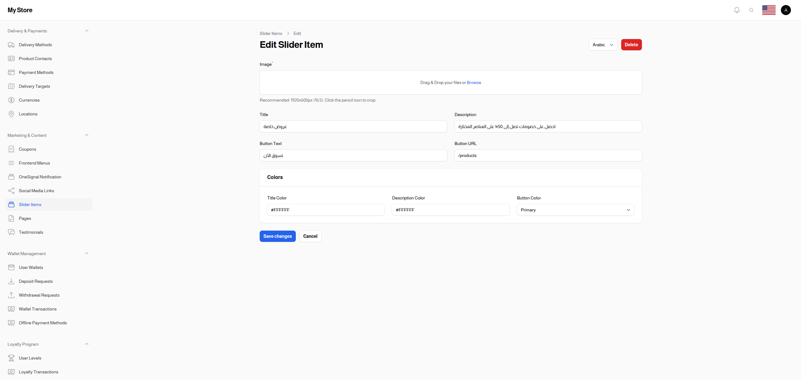The width and height of the screenshot is (801, 380).
Task: Collapse the Wallet Management section
Action: [87, 254]
